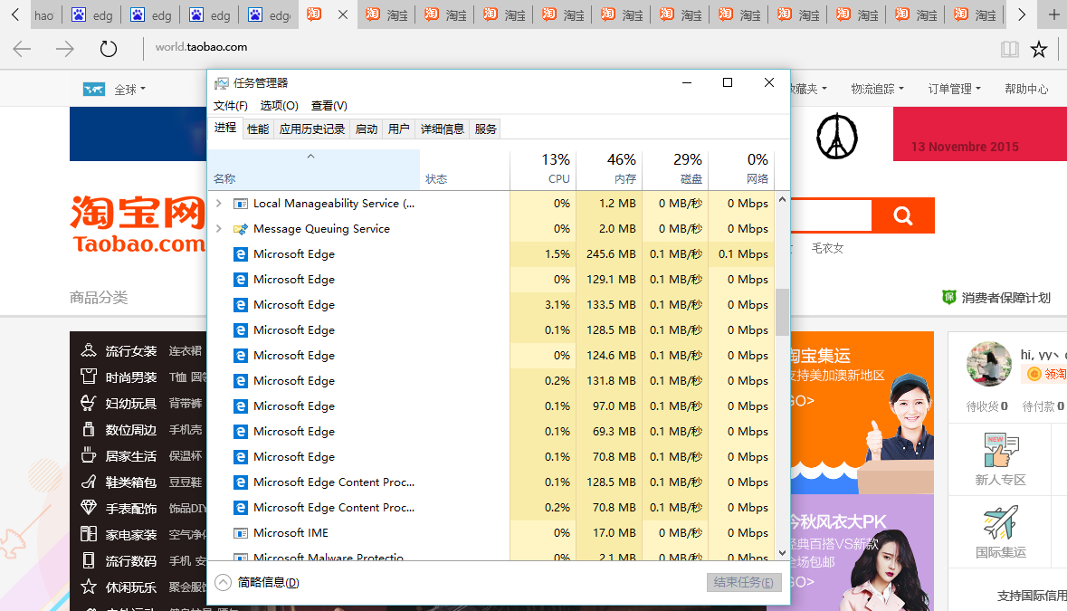Click the orange Taobao search button

903,215
